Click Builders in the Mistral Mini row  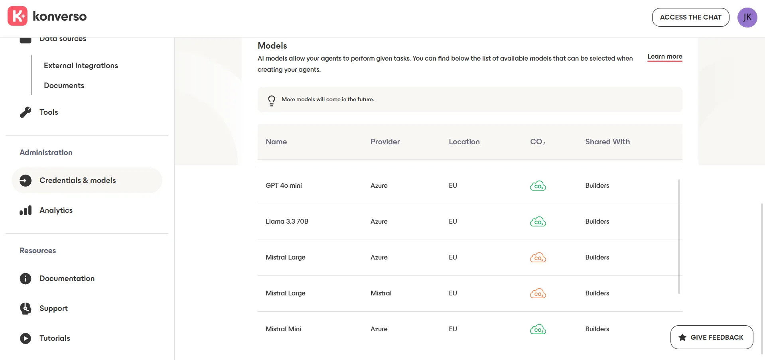[x=597, y=329]
